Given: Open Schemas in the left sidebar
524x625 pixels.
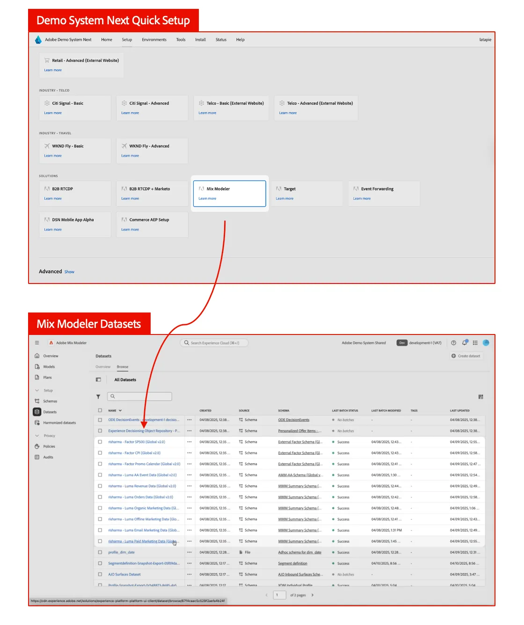Looking at the screenshot, I should click(x=50, y=401).
